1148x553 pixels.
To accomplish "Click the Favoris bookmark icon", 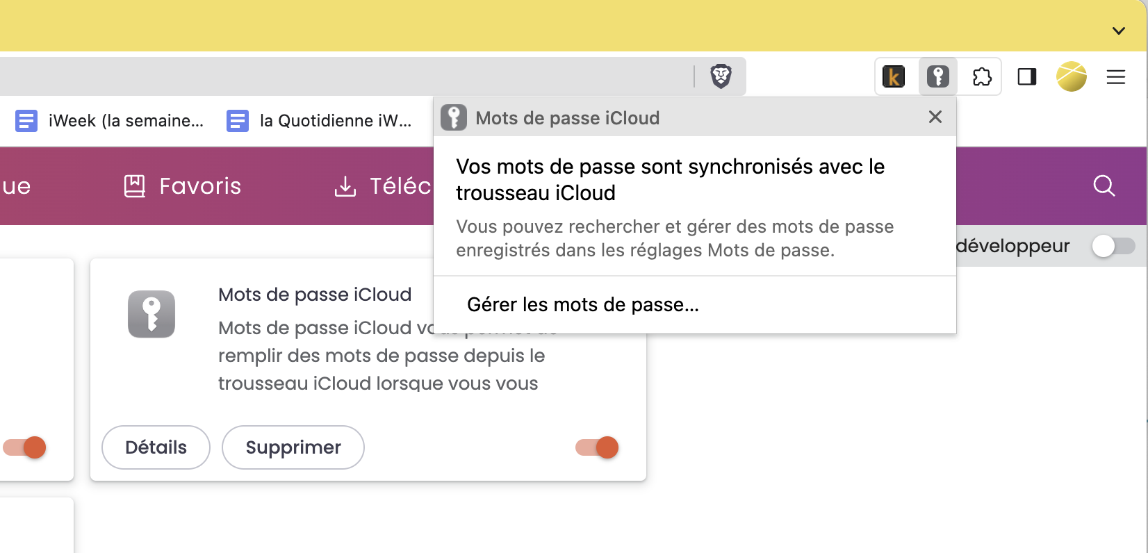I will [x=135, y=186].
